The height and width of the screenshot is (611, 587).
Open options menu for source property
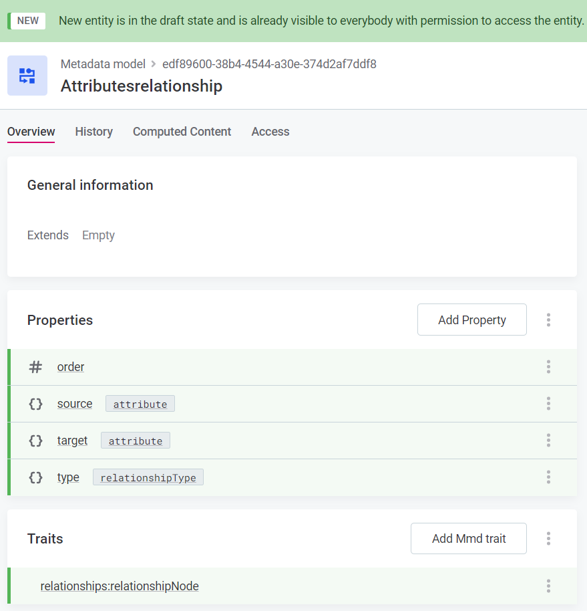coord(548,404)
